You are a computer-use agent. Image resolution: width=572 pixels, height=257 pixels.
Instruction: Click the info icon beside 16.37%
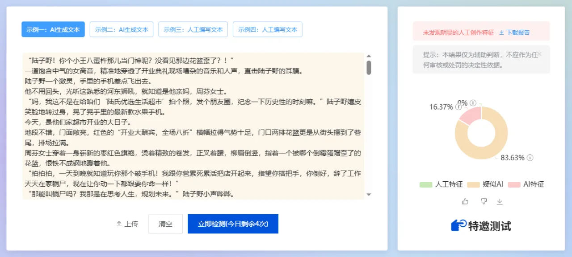coord(458,107)
